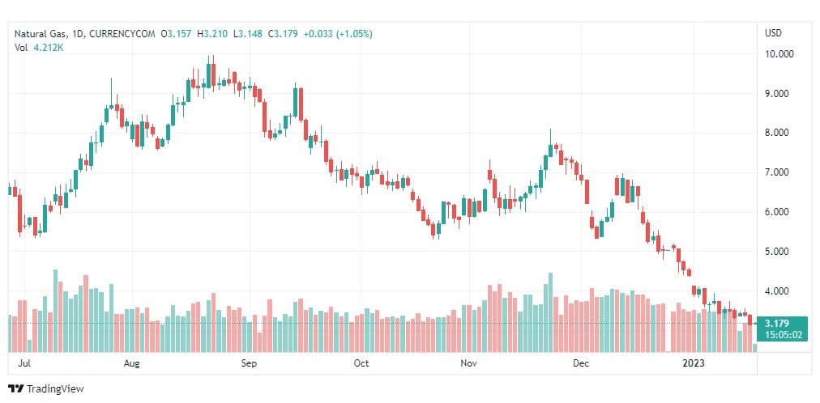Click the close value C3.179

[x=283, y=34]
